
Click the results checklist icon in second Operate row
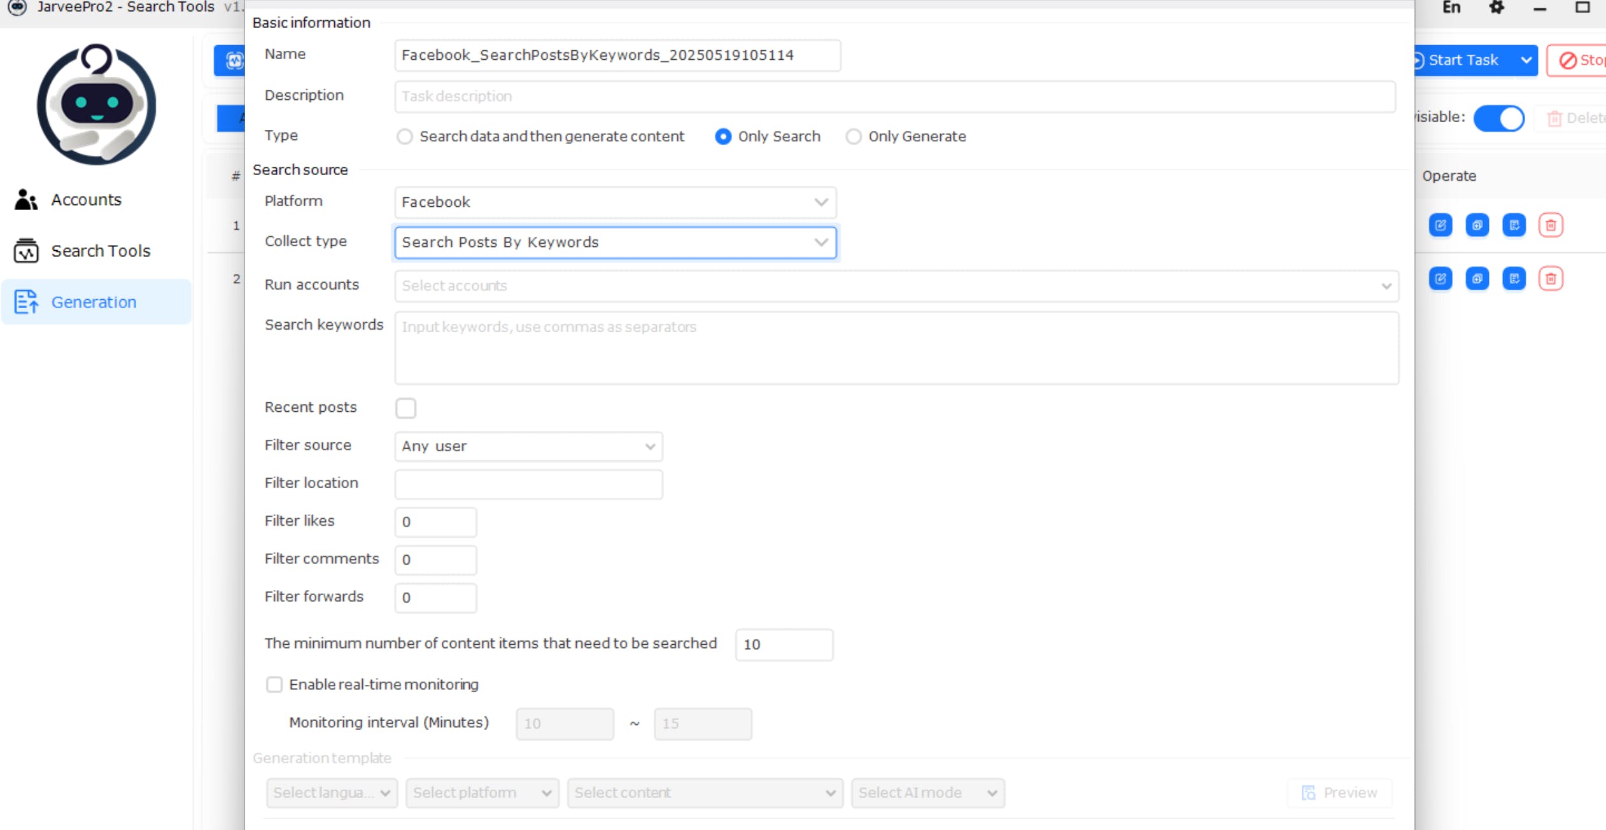coord(1514,279)
